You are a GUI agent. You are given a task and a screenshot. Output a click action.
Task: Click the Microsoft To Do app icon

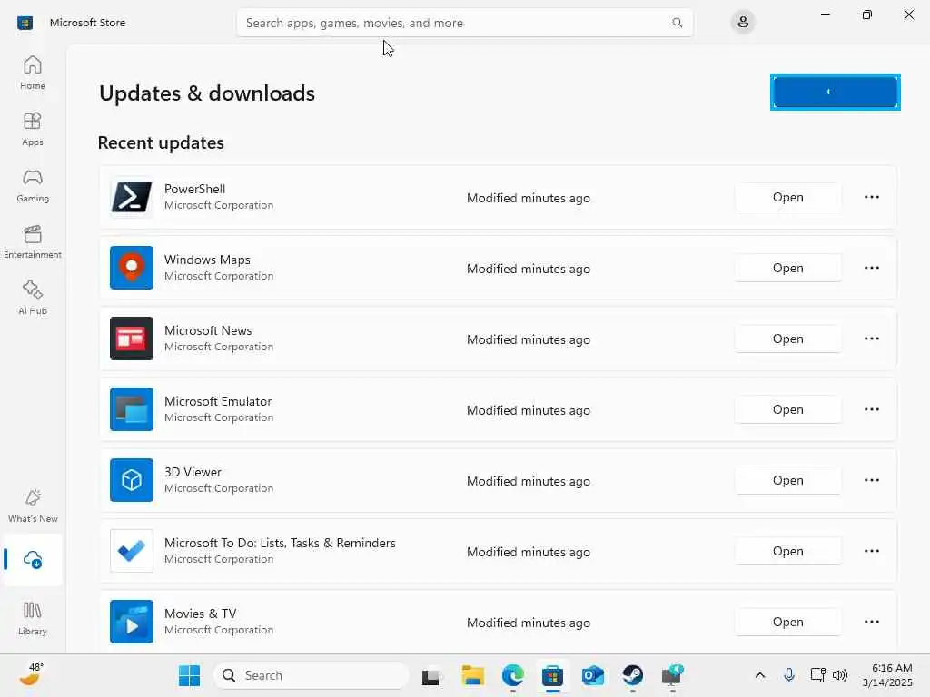tap(132, 551)
